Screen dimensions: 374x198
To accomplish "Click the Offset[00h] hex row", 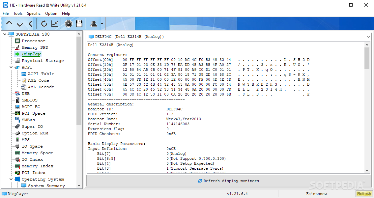I will pyautogui.click(x=199, y=60).
